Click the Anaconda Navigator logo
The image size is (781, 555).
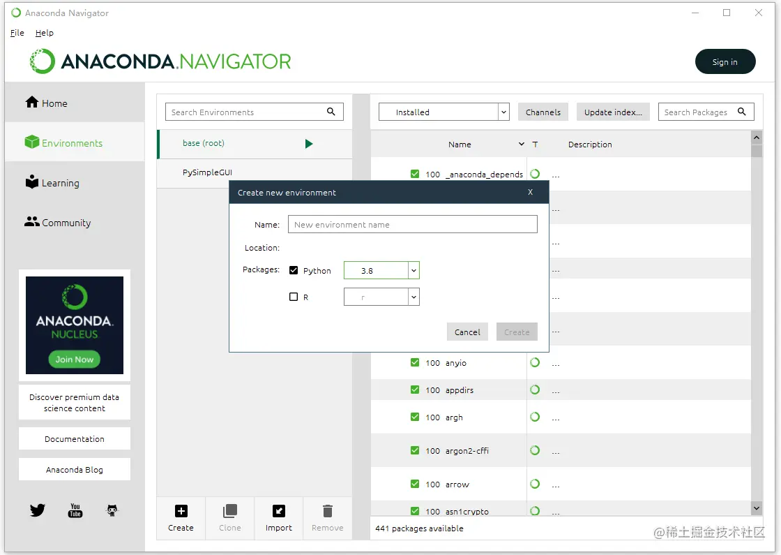click(160, 61)
